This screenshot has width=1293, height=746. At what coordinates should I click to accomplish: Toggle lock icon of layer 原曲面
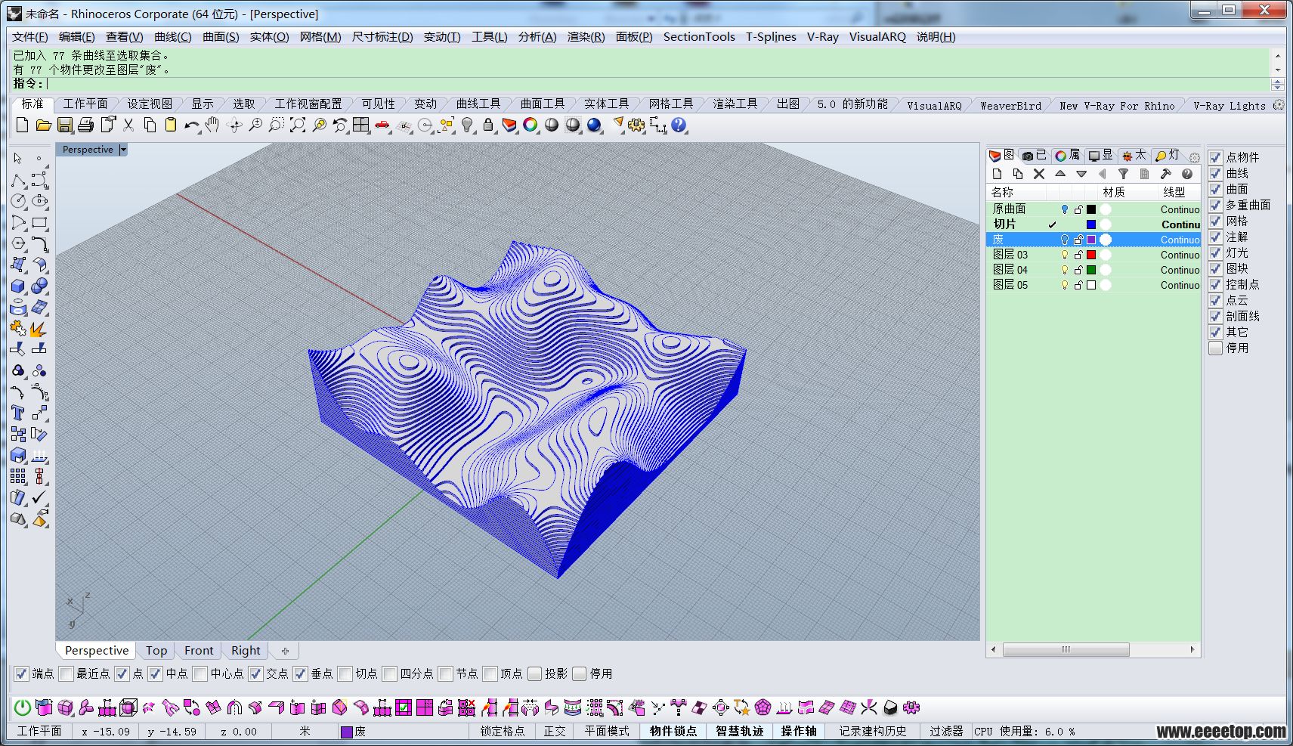pyautogui.click(x=1078, y=209)
